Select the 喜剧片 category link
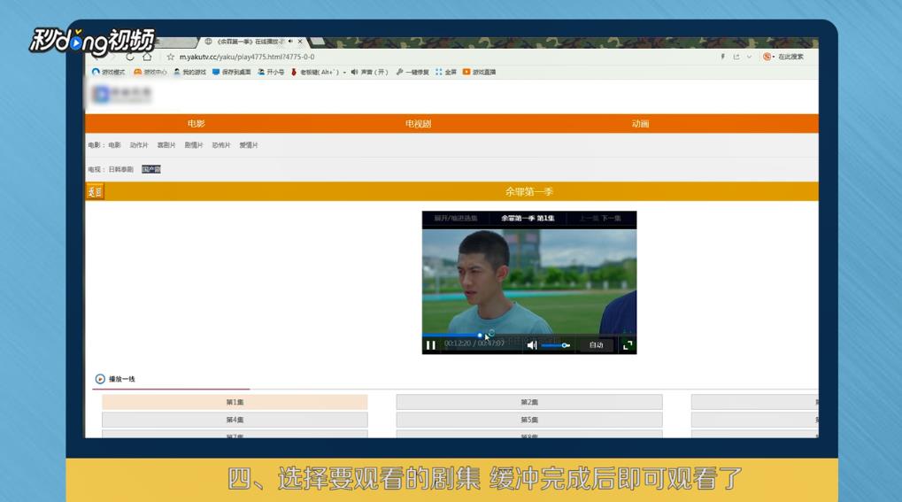The width and height of the screenshot is (902, 502). pyautogui.click(x=166, y=145)
